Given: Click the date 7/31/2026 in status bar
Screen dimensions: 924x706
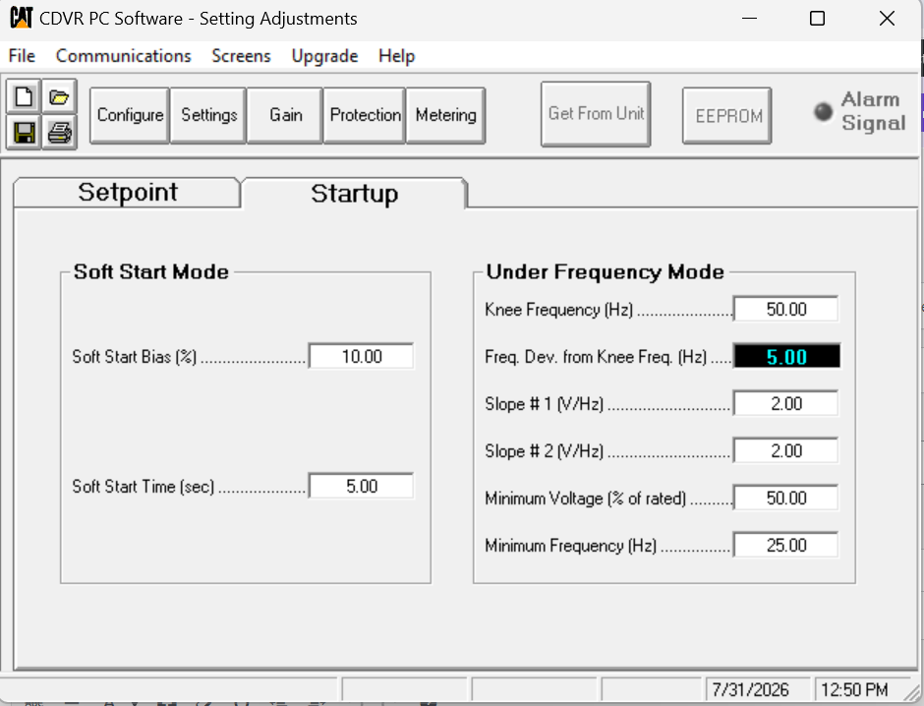Looking at the screenshot, I should click(x=750, y=689).
